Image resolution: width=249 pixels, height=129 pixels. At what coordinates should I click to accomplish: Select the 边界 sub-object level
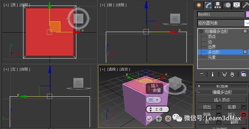(212, 47)
